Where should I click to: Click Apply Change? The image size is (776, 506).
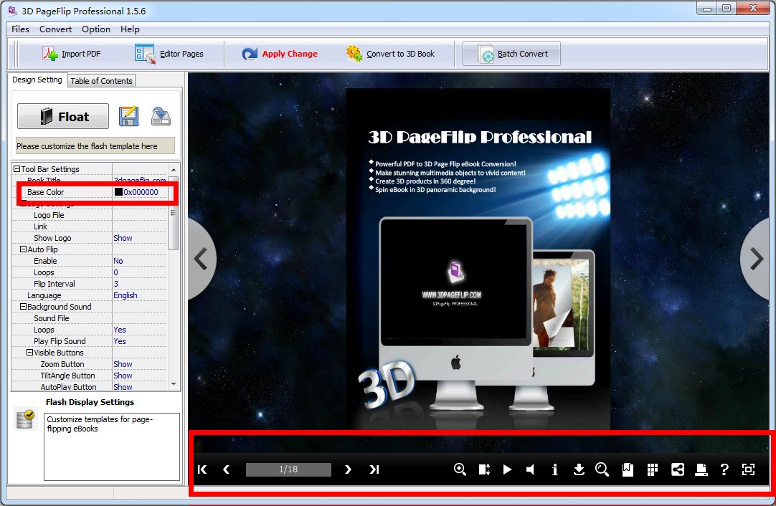click(280, 54)
